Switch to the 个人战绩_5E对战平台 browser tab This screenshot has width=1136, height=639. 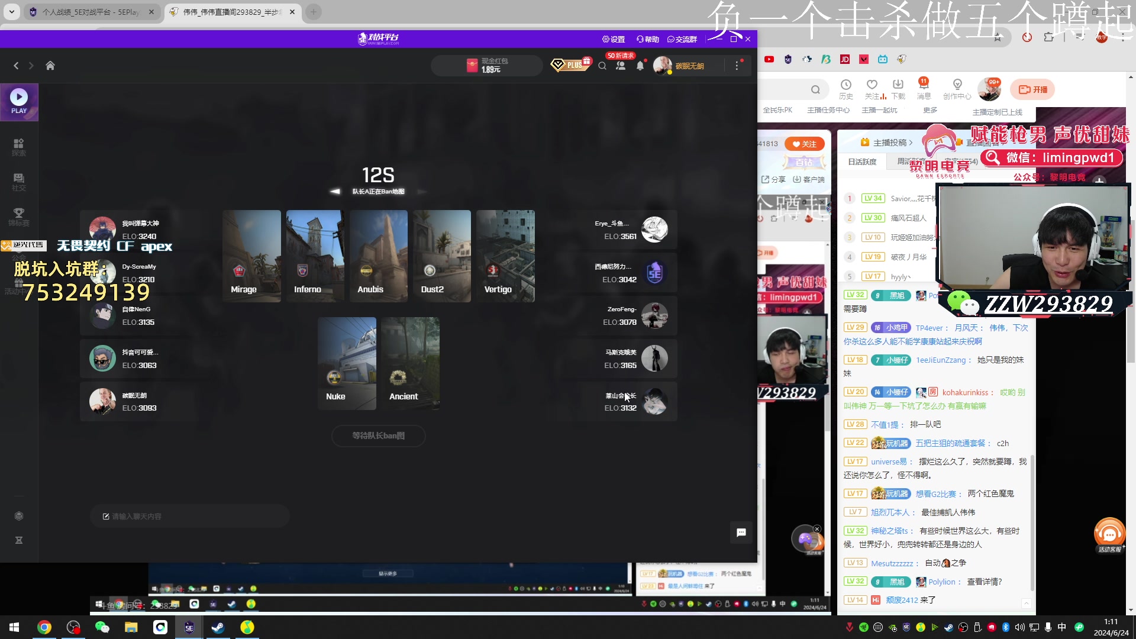coord(92,12)
